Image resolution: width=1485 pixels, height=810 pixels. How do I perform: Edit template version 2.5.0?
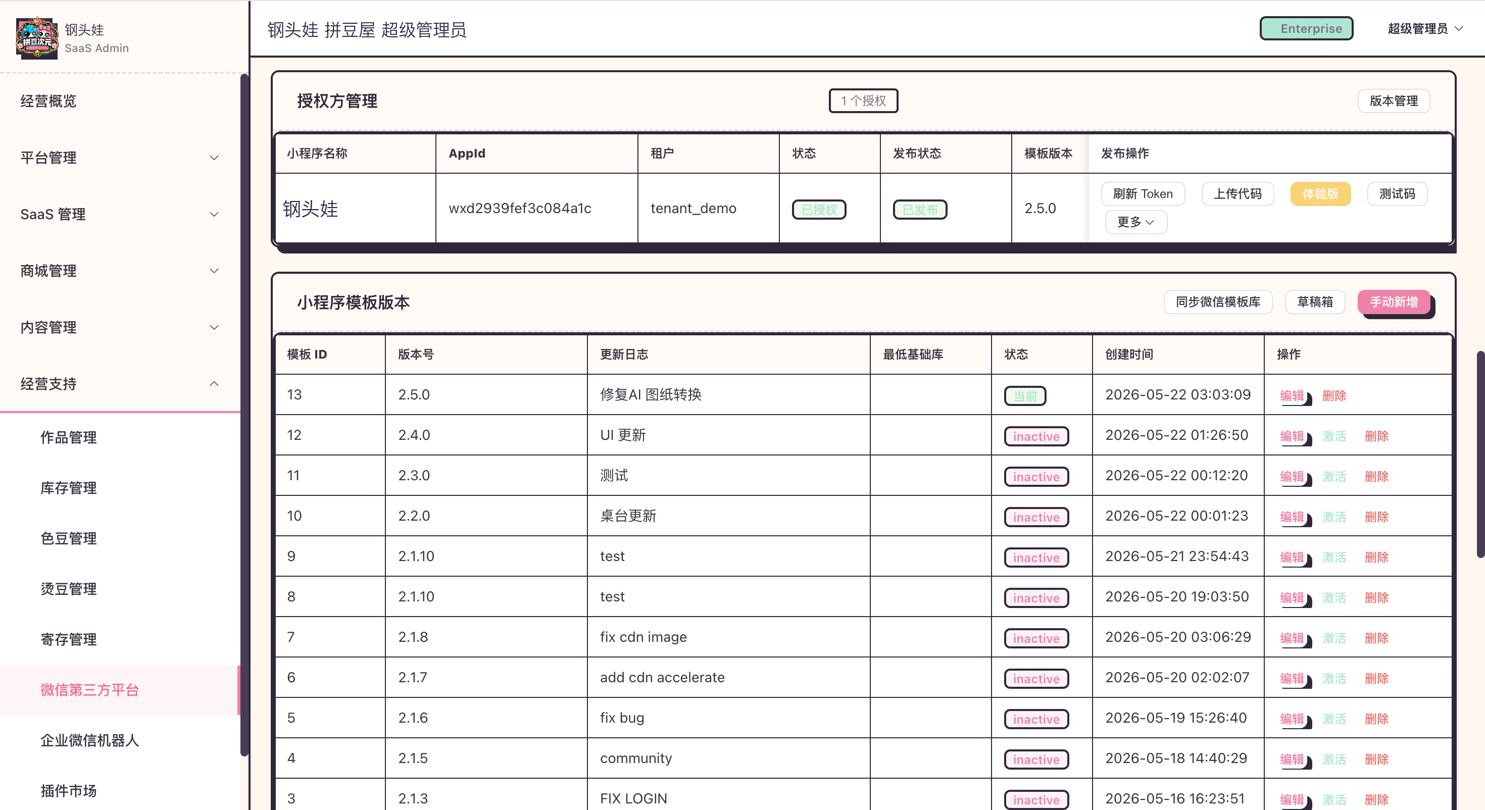[x=1292, y=395]
